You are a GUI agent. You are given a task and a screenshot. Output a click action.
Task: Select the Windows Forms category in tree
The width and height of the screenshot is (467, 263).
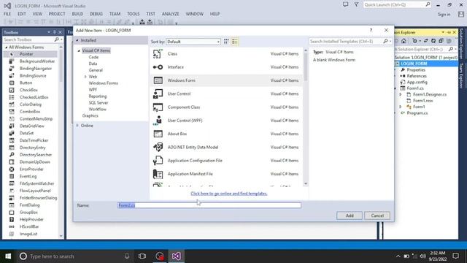(104, 83)
